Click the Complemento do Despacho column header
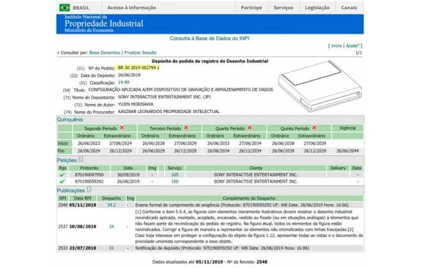The width and height of the screenshot is (421, 268). click(249, 198)
